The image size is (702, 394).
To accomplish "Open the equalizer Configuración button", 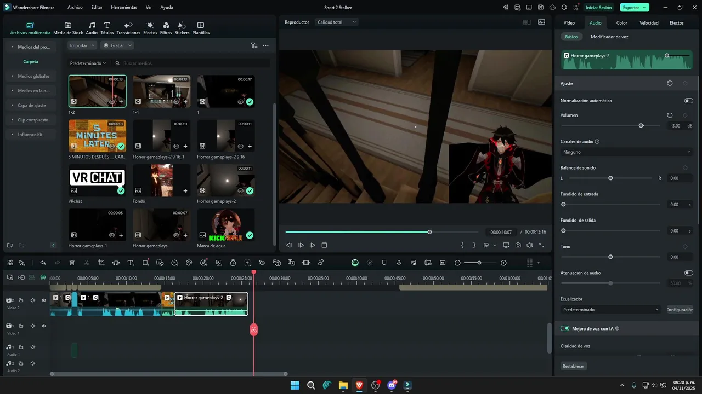I will [x=680, y=310].
